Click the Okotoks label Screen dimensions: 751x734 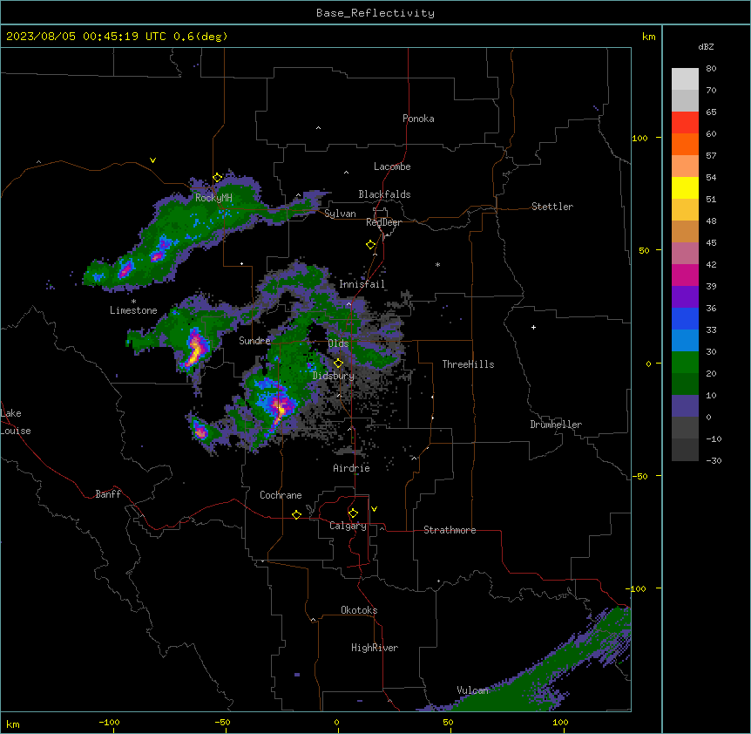tap(359, 610)
